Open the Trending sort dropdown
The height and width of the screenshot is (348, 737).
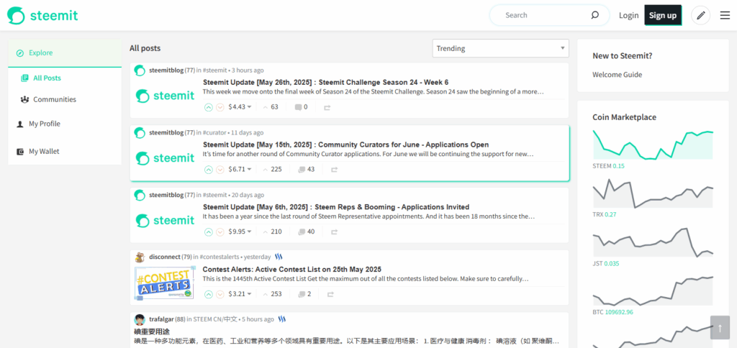click(500, 48)
